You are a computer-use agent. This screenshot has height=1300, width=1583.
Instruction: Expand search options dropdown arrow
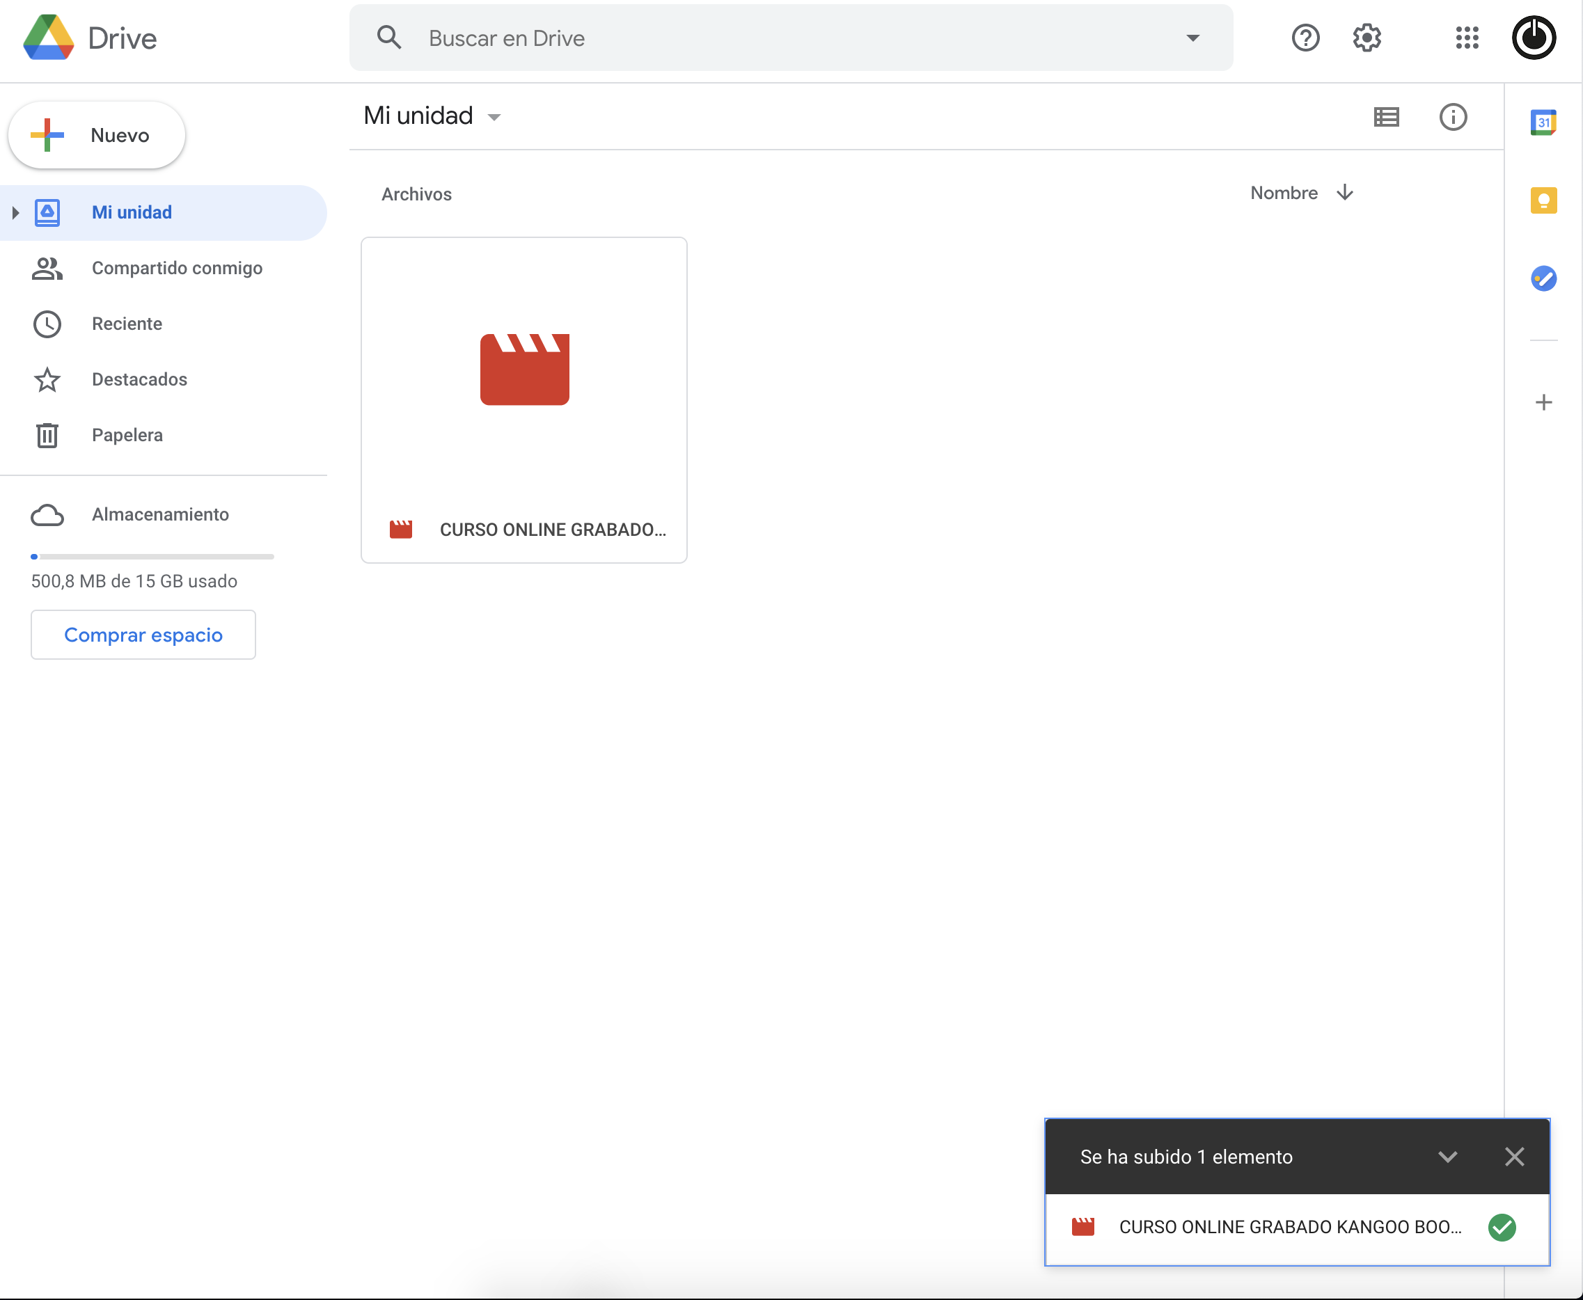click(1192, 38)
